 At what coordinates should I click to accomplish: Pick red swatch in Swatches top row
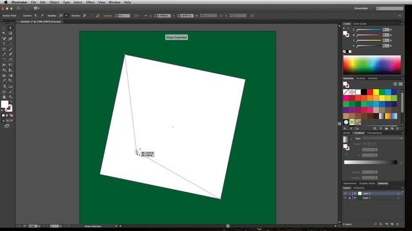click(370, 92)
